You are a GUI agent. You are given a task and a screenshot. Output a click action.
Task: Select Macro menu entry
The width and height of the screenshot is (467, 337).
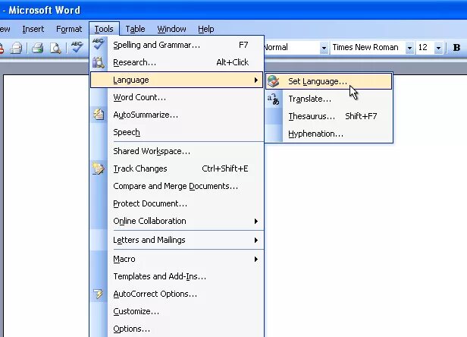tap(177, 259)
